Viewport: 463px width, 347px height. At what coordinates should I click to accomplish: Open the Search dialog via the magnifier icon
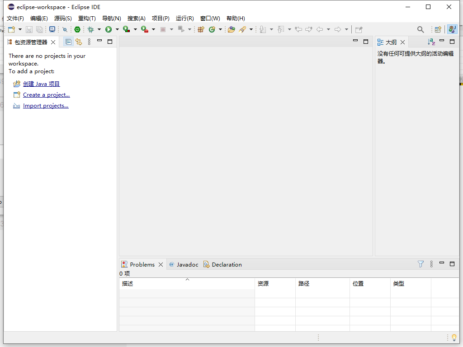click(420, 29)
